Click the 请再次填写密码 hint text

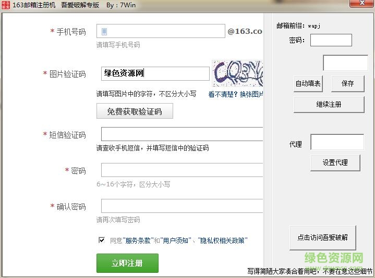point(118,220)
